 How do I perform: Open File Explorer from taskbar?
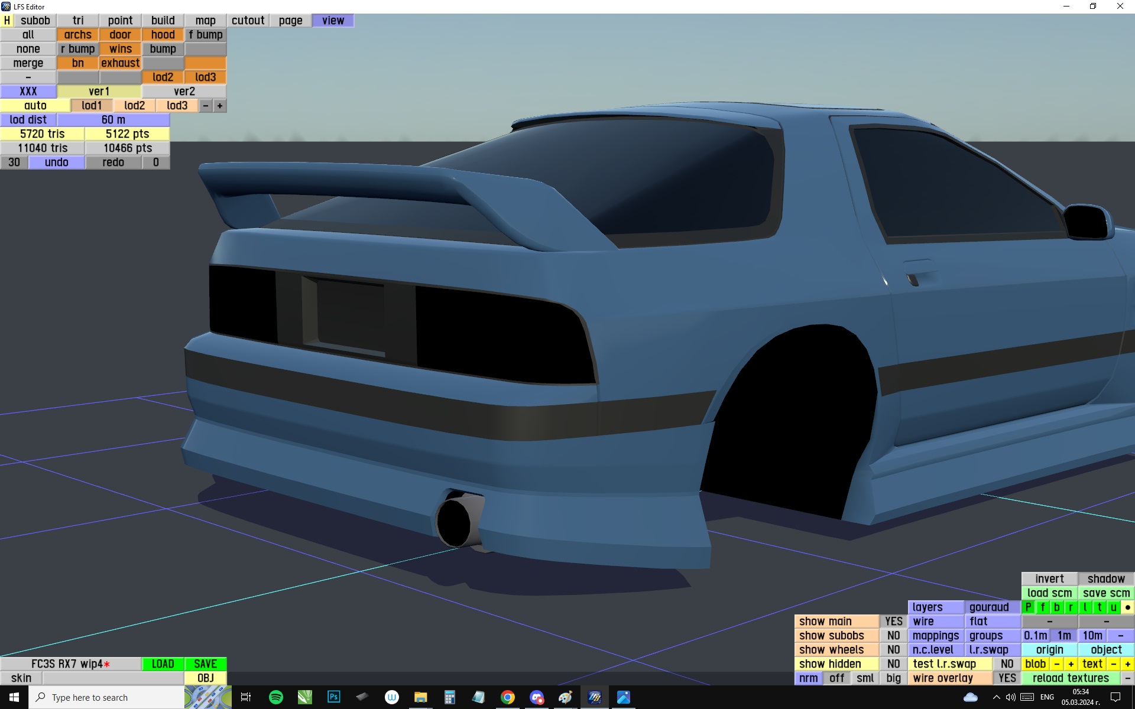point(420,697)
